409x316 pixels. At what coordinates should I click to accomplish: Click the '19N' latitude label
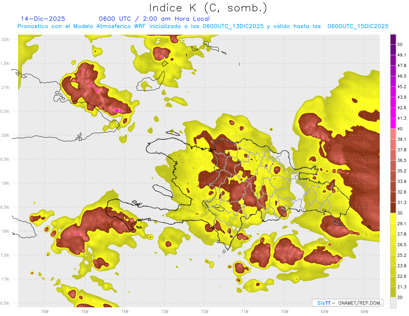tap(5, 183)
